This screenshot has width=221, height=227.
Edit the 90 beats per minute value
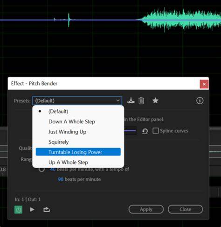61,179
